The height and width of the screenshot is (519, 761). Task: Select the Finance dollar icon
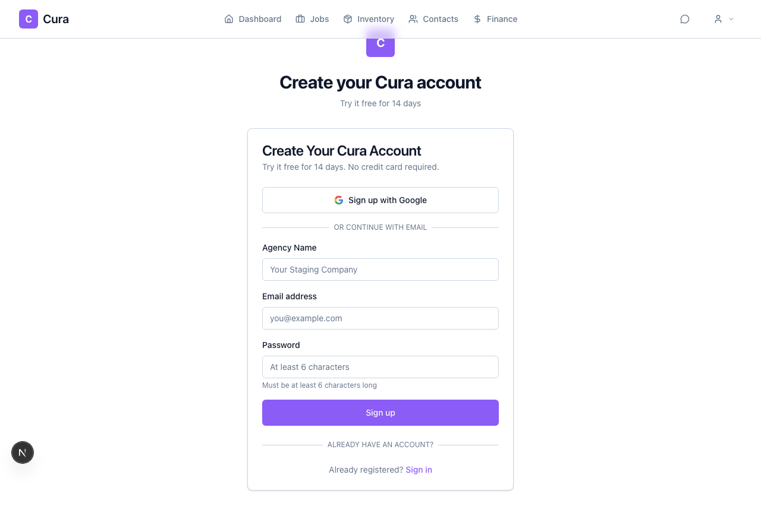click(x=476, y=18)
